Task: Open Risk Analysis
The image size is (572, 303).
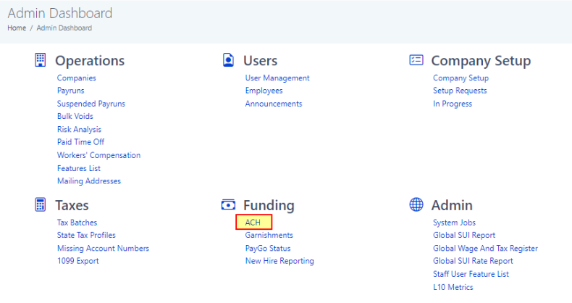Action: pyautogui.click(x=79, y=129)
